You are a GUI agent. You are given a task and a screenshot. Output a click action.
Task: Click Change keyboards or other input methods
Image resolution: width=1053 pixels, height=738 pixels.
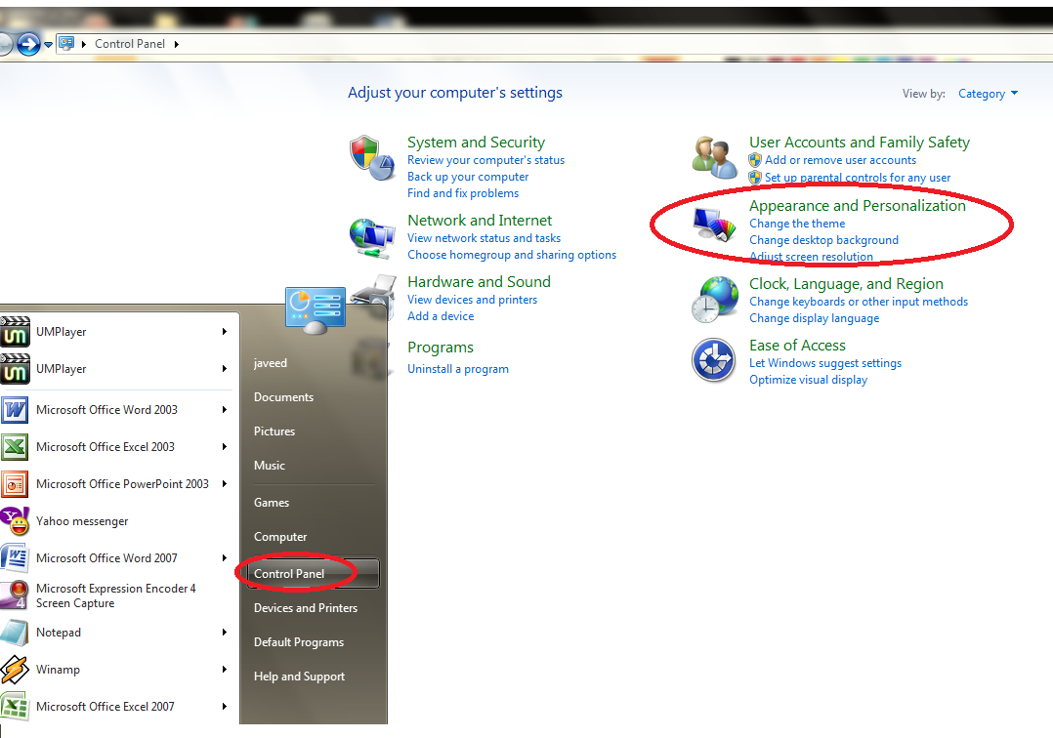[859, 302]
